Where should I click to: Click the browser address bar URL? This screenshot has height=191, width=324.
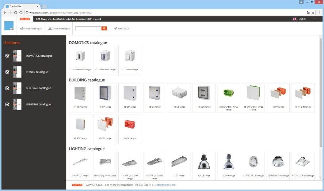(x=60, y=12)
